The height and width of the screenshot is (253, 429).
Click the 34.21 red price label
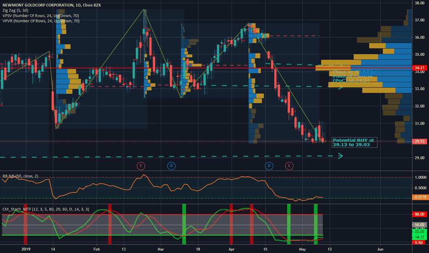[419, 68]
